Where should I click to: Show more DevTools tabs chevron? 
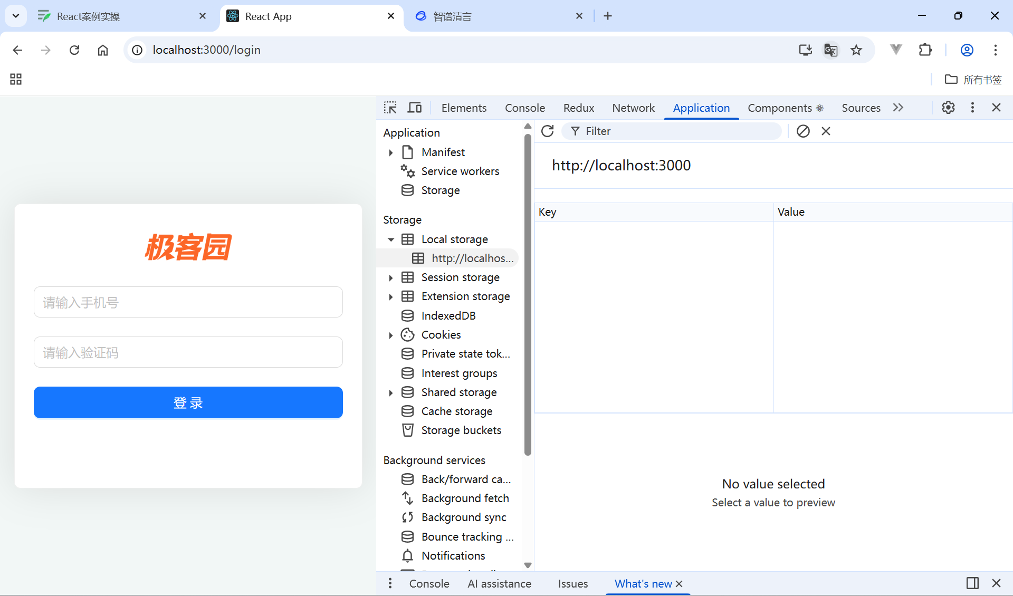pyautogui.click(x=898, y=108)
